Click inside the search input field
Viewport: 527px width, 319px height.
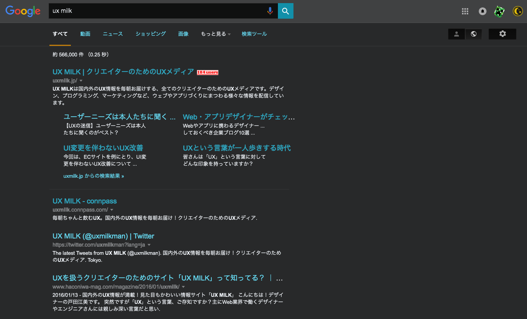pos(156,11)
